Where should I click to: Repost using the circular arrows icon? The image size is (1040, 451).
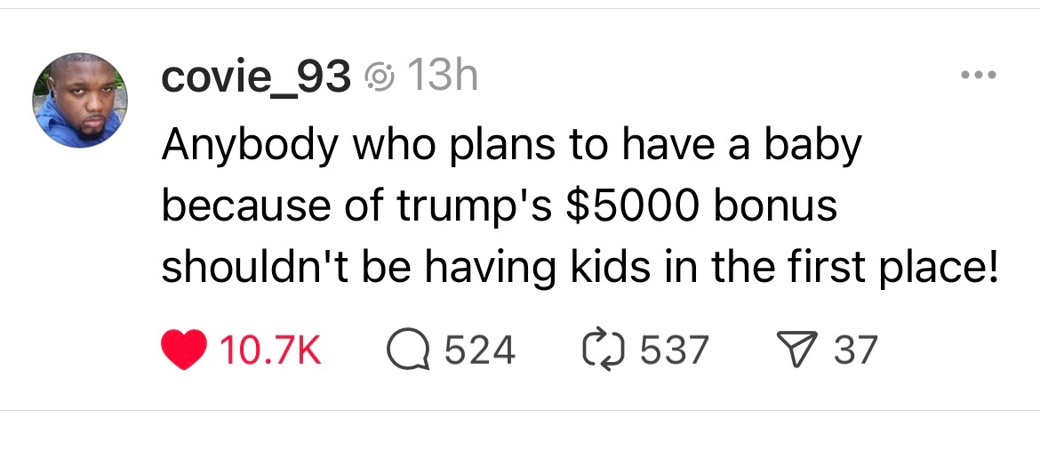tap(608, 349)
